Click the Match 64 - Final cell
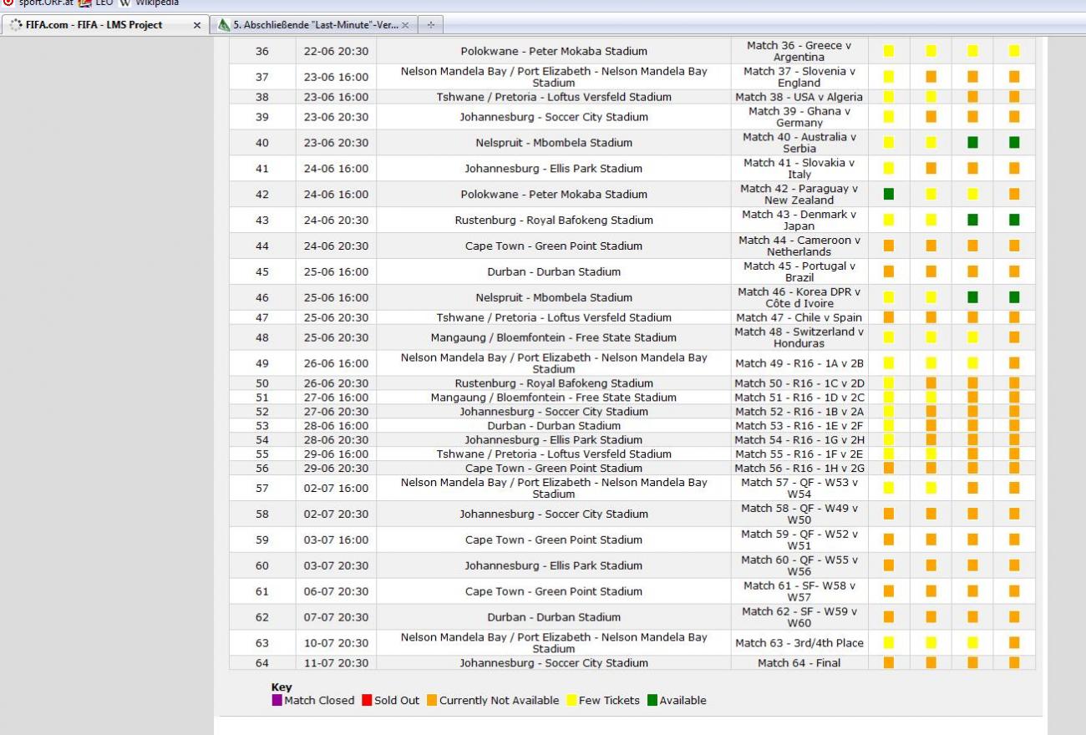1086x735 pixels. click(x=799, y=663)
